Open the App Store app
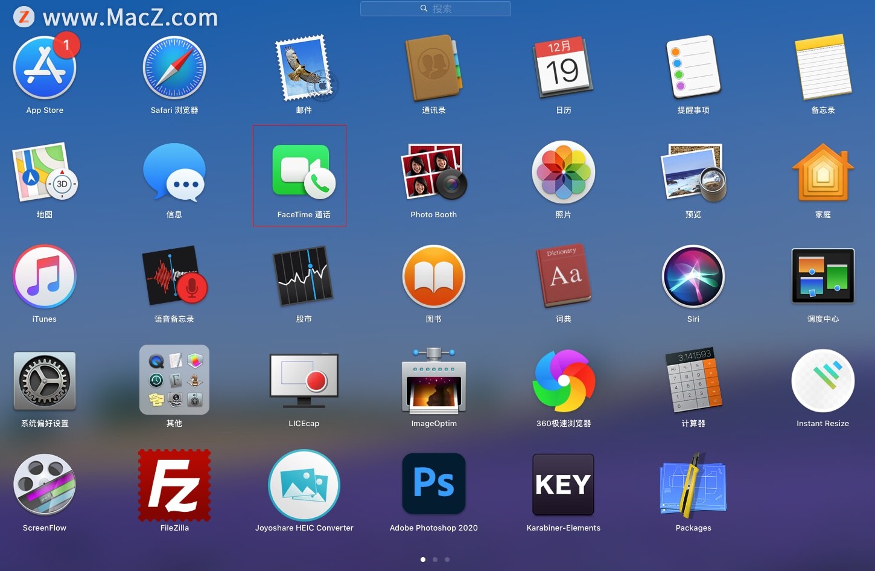Viewport: 875px width, 571px height. click(45, 68)
